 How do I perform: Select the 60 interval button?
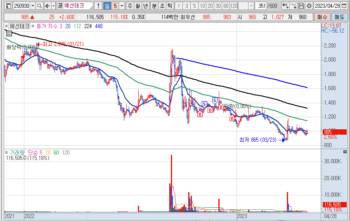(226, 6)
